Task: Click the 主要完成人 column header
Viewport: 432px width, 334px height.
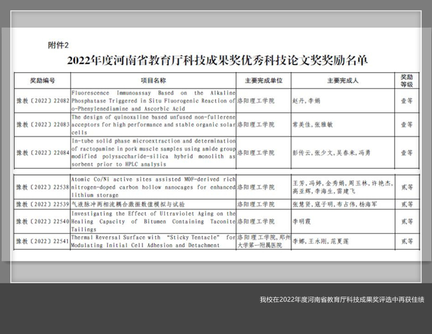Action: (342, 81)
